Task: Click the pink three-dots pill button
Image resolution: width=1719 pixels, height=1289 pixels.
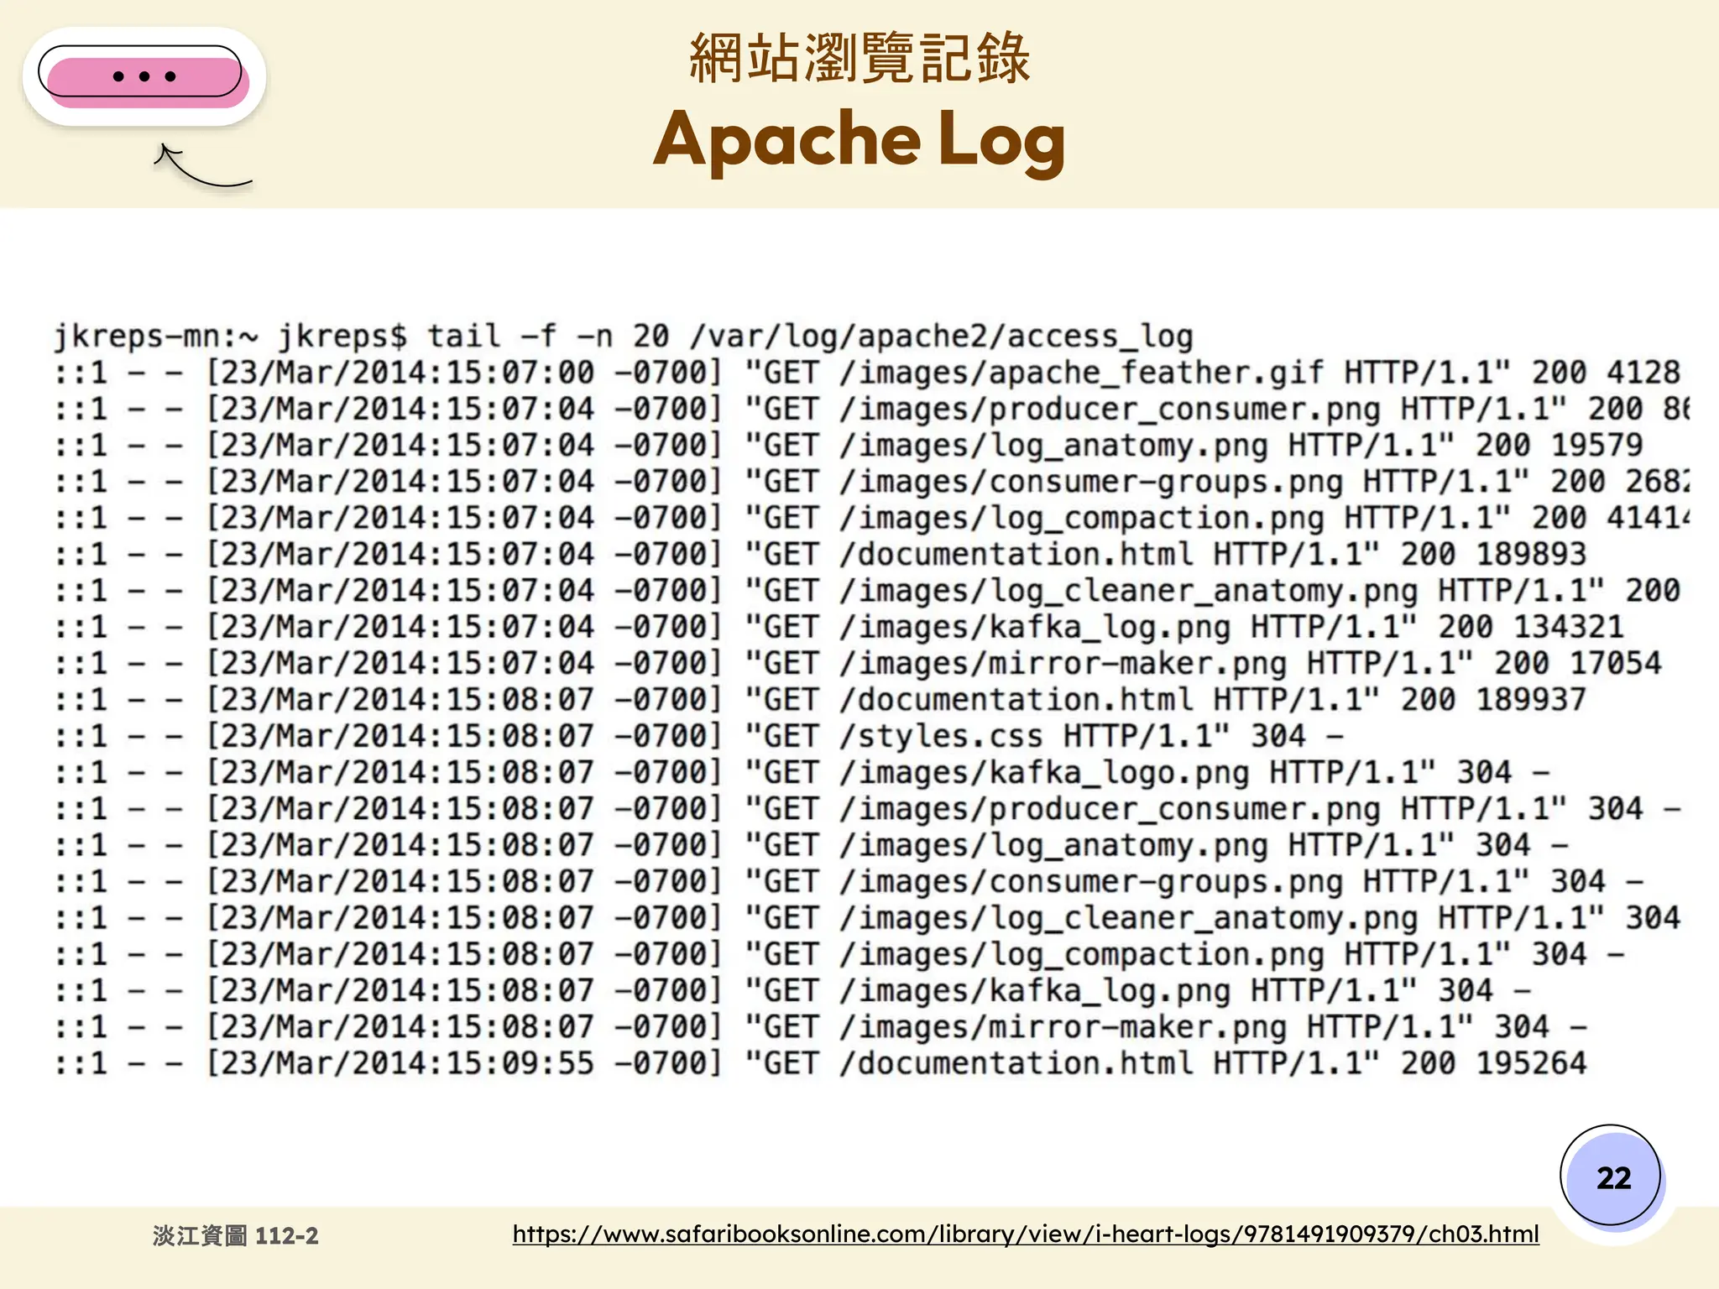Action: (x=144, y=76)
